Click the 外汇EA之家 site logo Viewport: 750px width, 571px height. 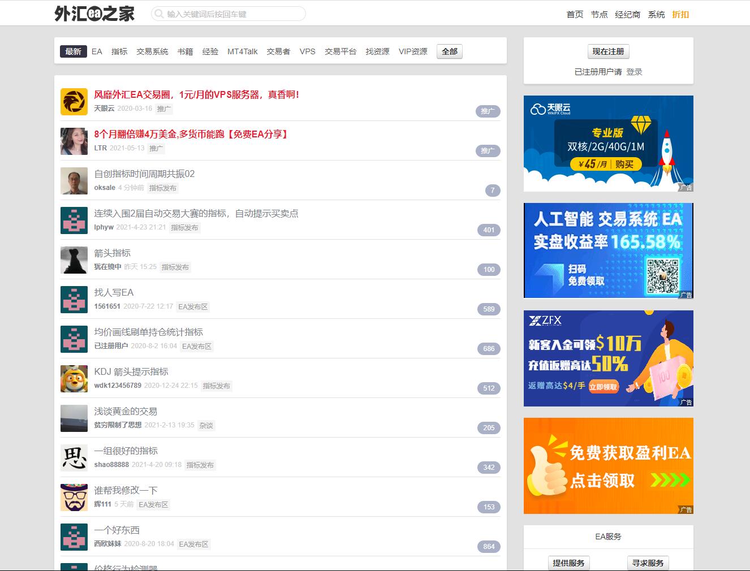[x=94, y=14]
